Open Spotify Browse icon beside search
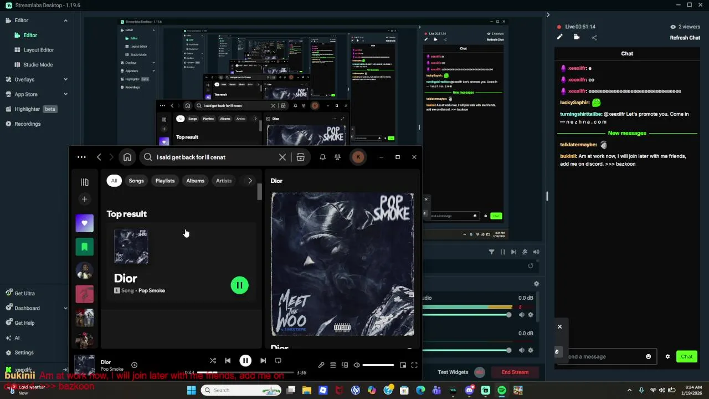The height and width of the screenshot is (399, 709). pos(301,157)
